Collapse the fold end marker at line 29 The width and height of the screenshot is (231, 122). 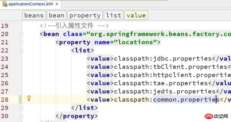point(22,108)
